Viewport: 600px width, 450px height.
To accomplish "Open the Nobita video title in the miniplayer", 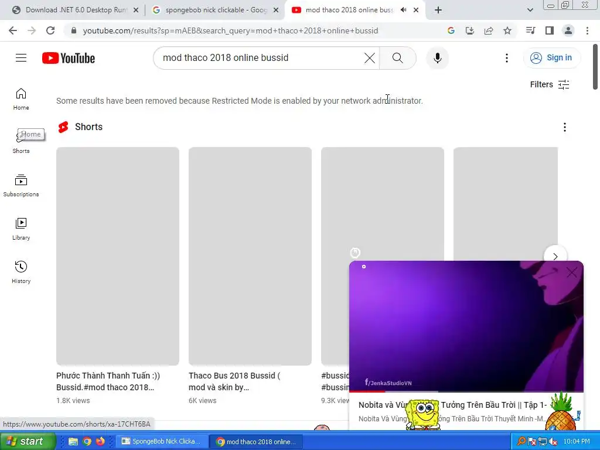I will (453, 405).
